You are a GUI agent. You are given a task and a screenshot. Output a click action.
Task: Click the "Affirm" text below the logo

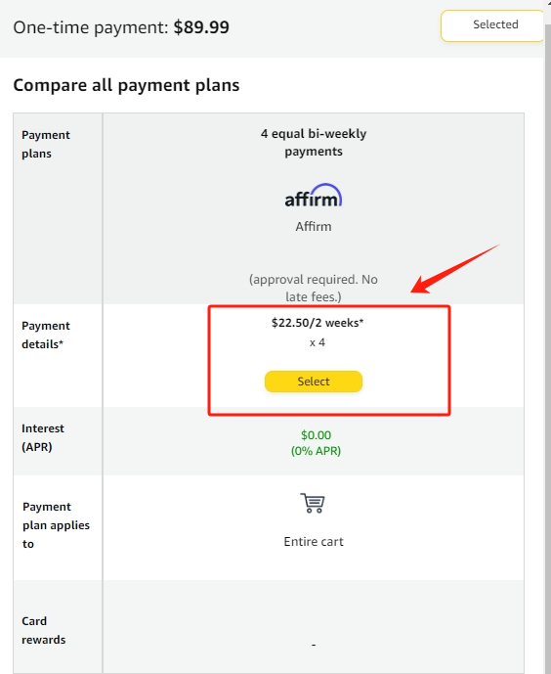coord(314,227)
